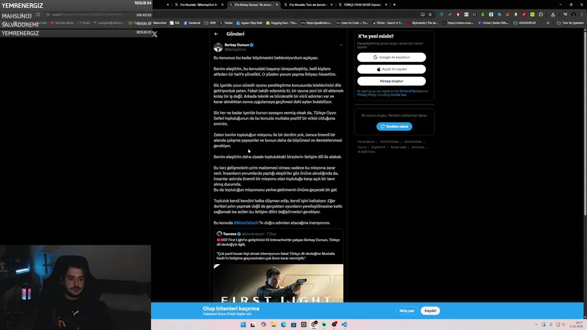The image size is (587, 330).
Task: Open the Myinstants bookmark
Action: click(422, 23)
